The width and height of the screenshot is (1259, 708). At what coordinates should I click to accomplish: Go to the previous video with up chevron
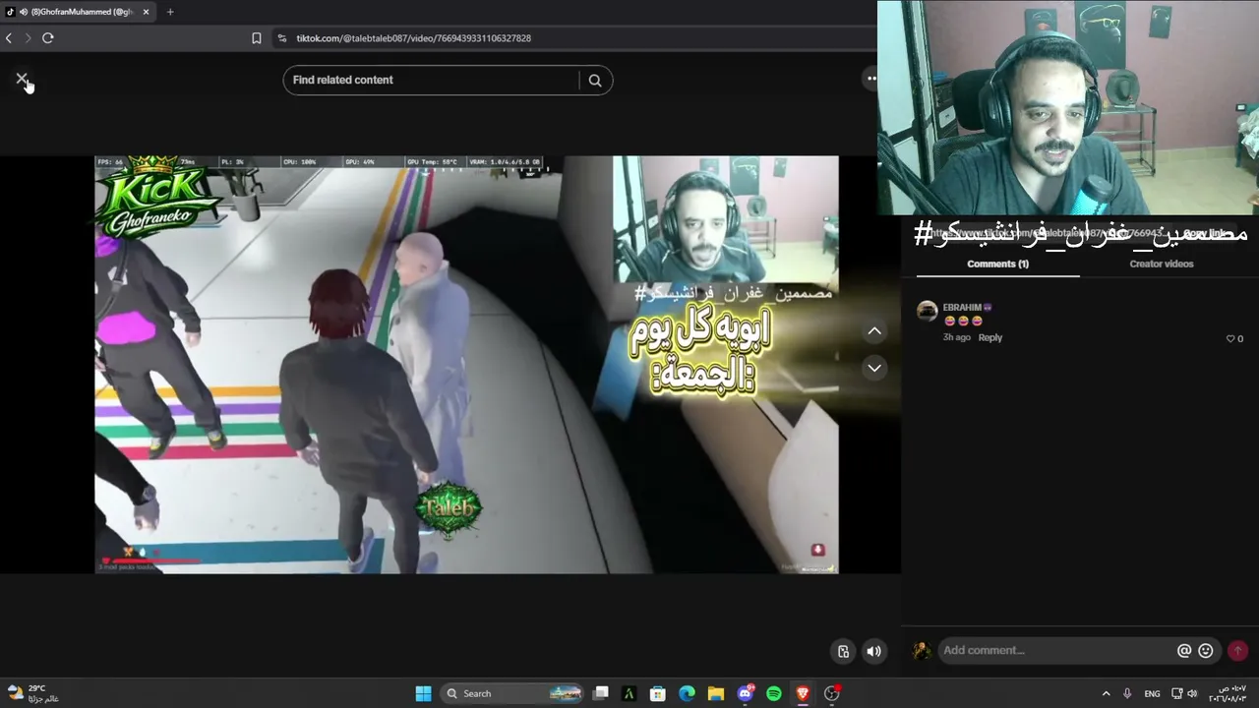click(874, 331)
